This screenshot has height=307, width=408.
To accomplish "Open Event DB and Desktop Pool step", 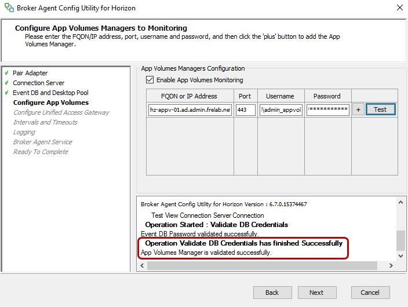I will tap(50, 93).
